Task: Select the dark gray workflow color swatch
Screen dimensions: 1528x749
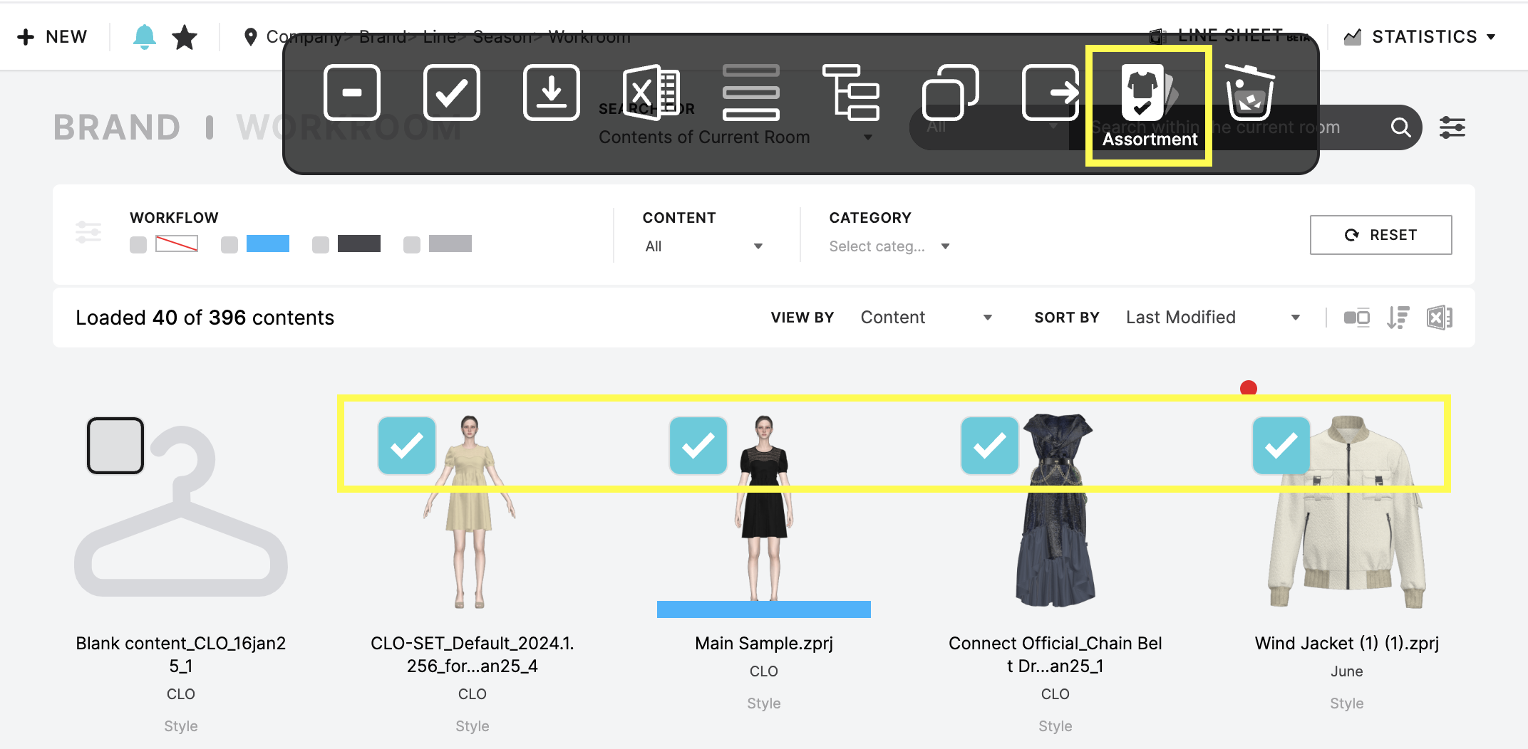Action: coord(359,243)
